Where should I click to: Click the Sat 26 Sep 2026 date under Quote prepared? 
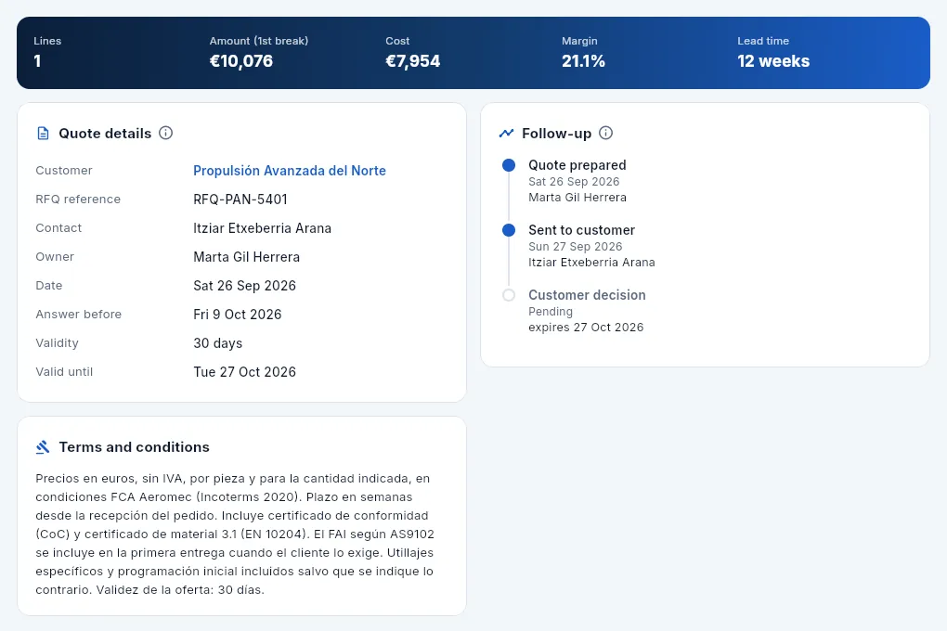pos(574,182)
